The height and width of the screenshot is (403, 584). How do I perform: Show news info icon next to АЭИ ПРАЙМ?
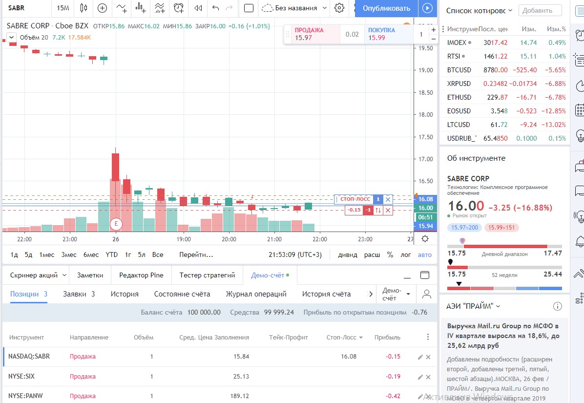tap(557, 306)
